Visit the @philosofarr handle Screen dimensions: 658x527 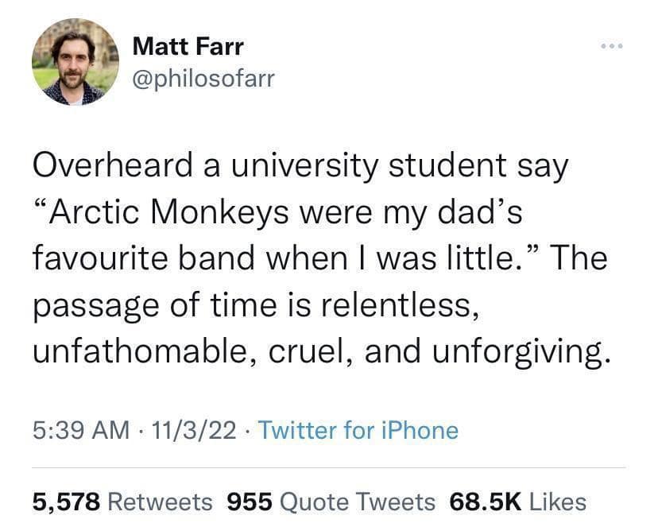(x=203, y=79)
